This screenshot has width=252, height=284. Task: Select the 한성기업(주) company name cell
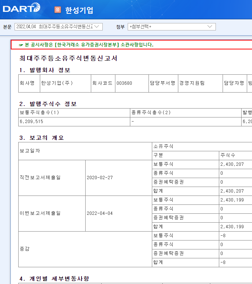click(x=65, y=83)
